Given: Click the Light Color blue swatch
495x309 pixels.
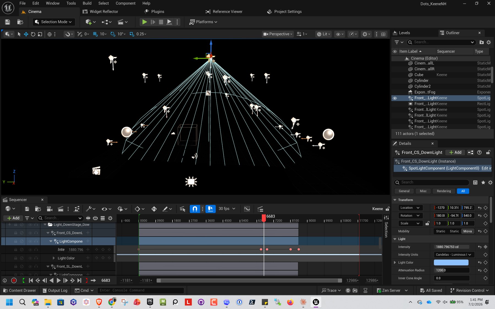Looking at the screenshot, I should point(451,263).
